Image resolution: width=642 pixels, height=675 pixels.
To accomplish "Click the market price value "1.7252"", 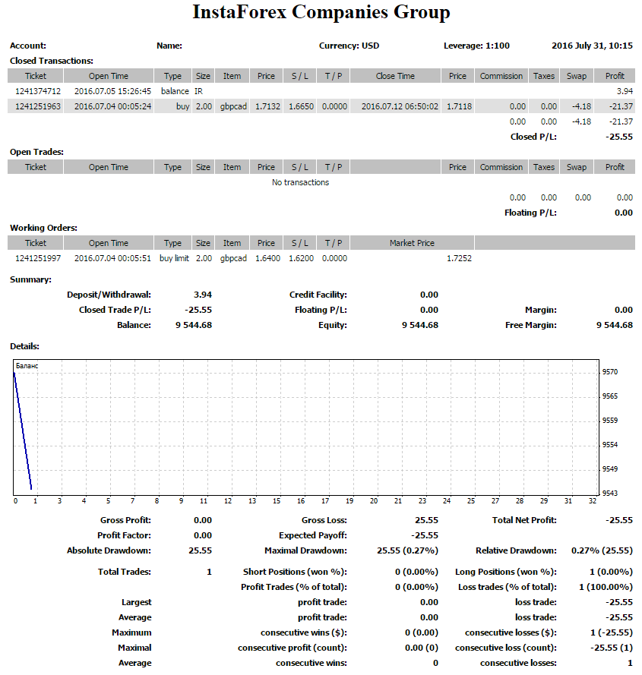I will (x=460, y=258).
